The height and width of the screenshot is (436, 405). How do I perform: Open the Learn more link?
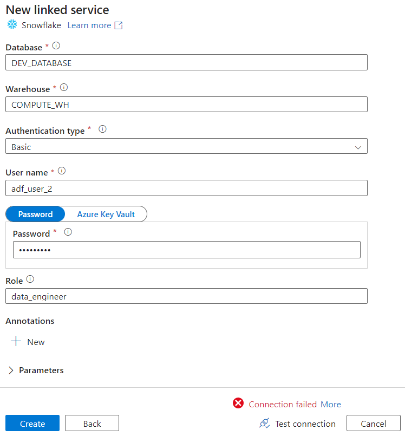coord(89,25)
